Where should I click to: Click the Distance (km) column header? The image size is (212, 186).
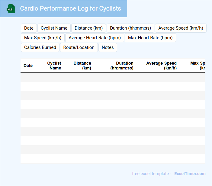(82, 66)
